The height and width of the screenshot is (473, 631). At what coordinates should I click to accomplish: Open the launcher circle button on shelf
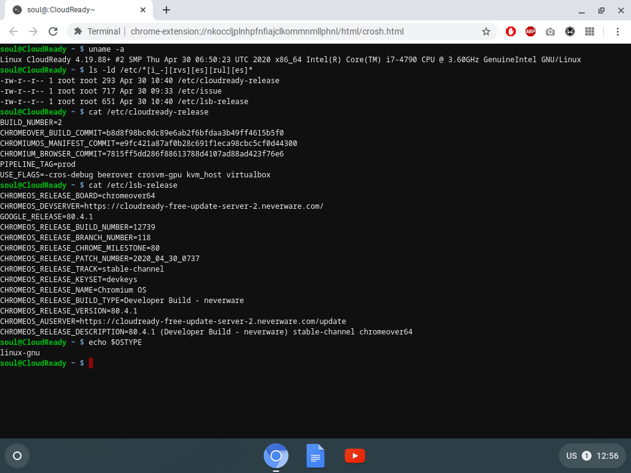17,456
